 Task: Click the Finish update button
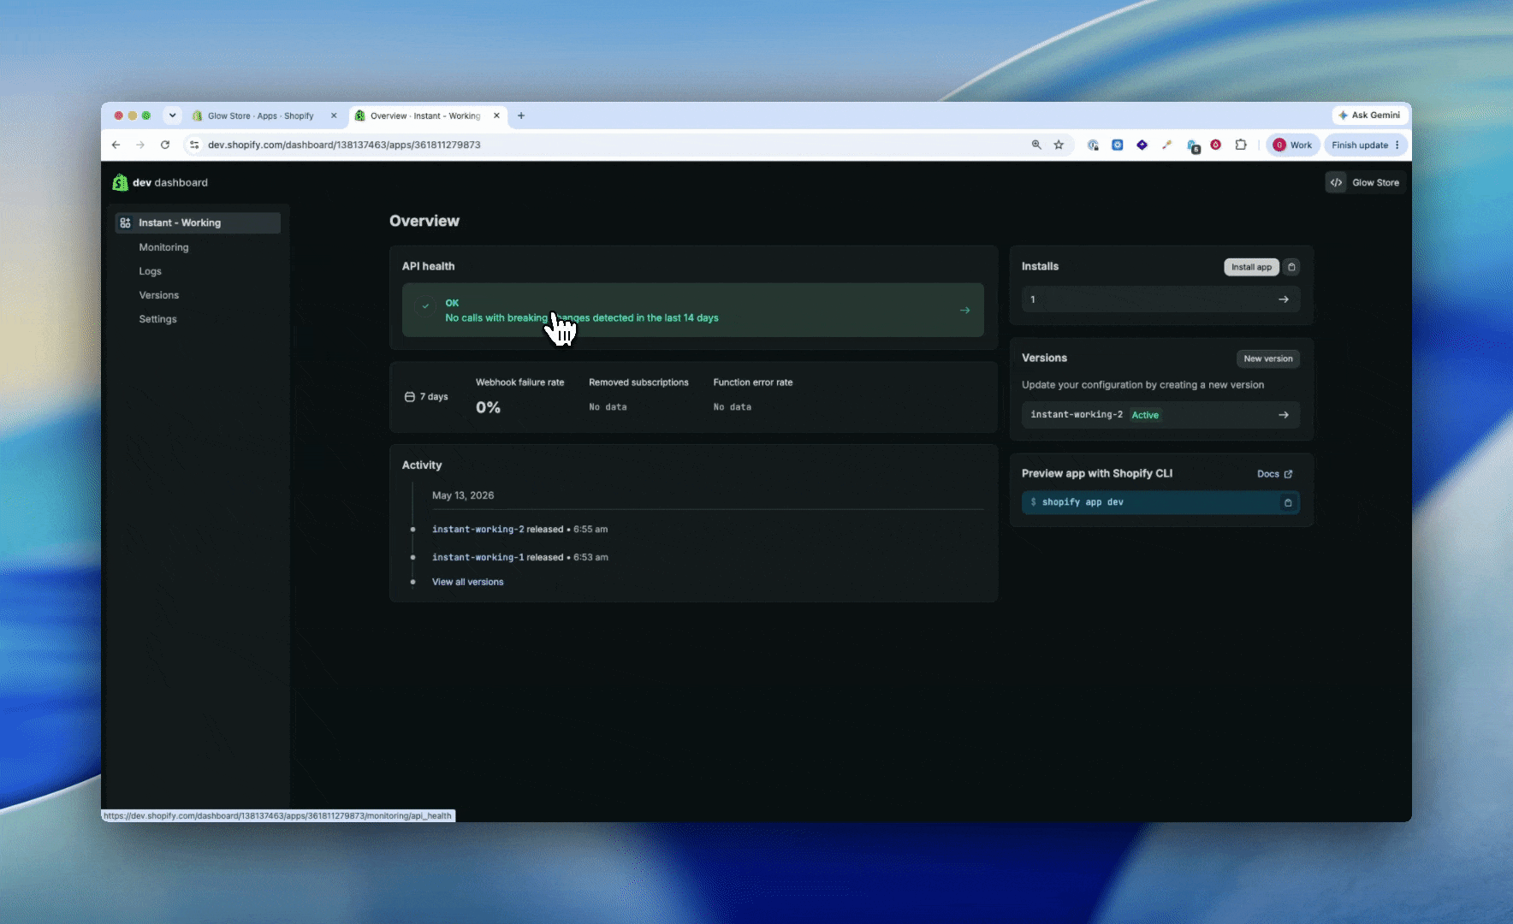point(1360,145)
